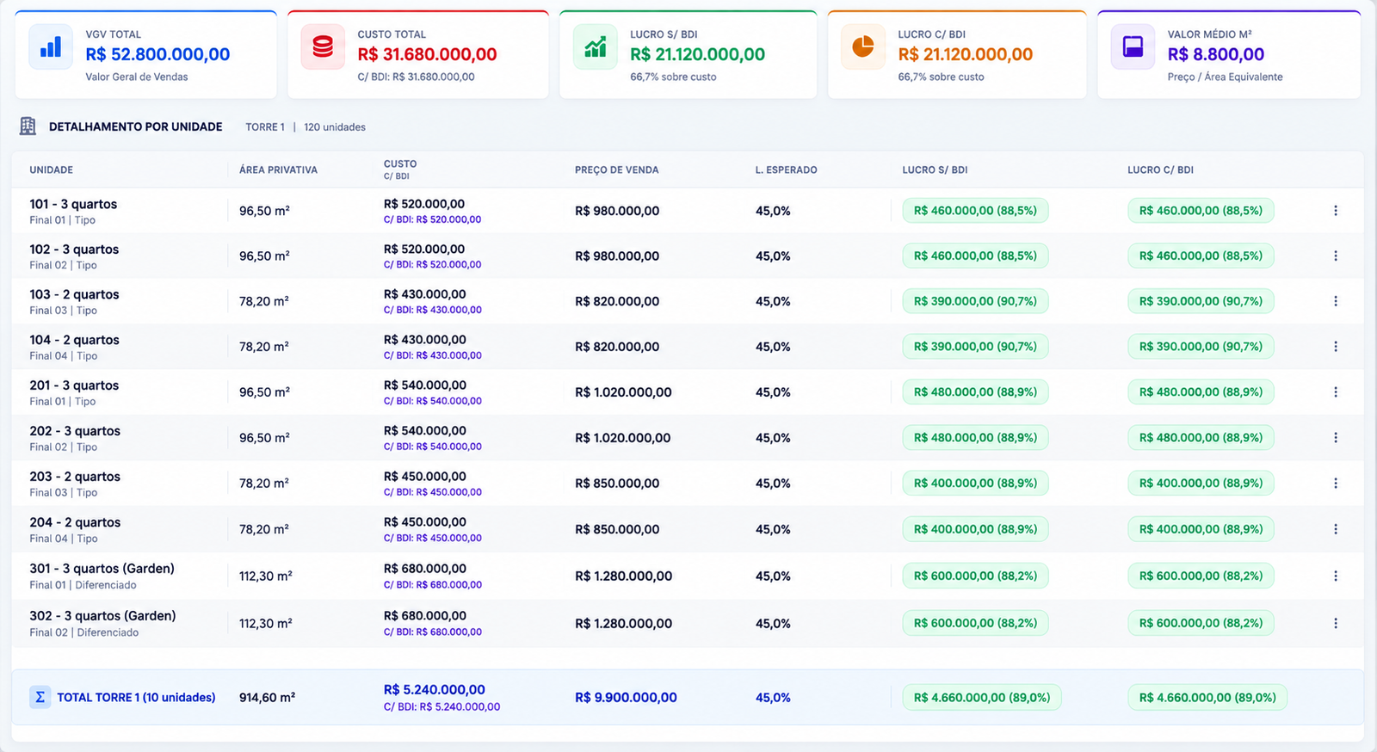
Task: Open the options menu for unit 101
Action: point(1336,211)
